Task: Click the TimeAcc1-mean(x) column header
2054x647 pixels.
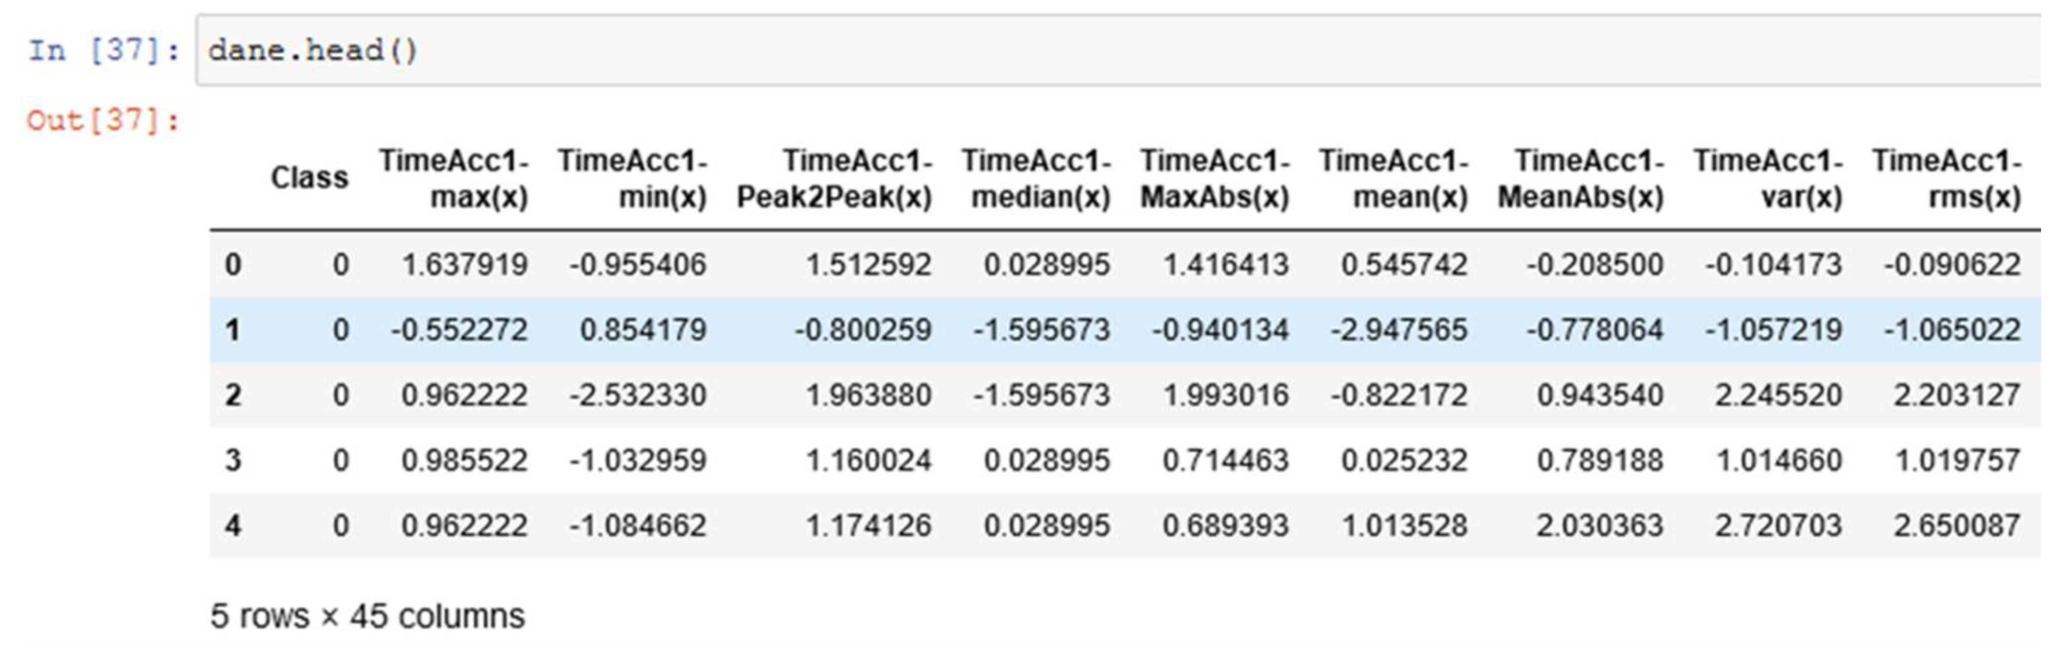Action: [1394, 179]
